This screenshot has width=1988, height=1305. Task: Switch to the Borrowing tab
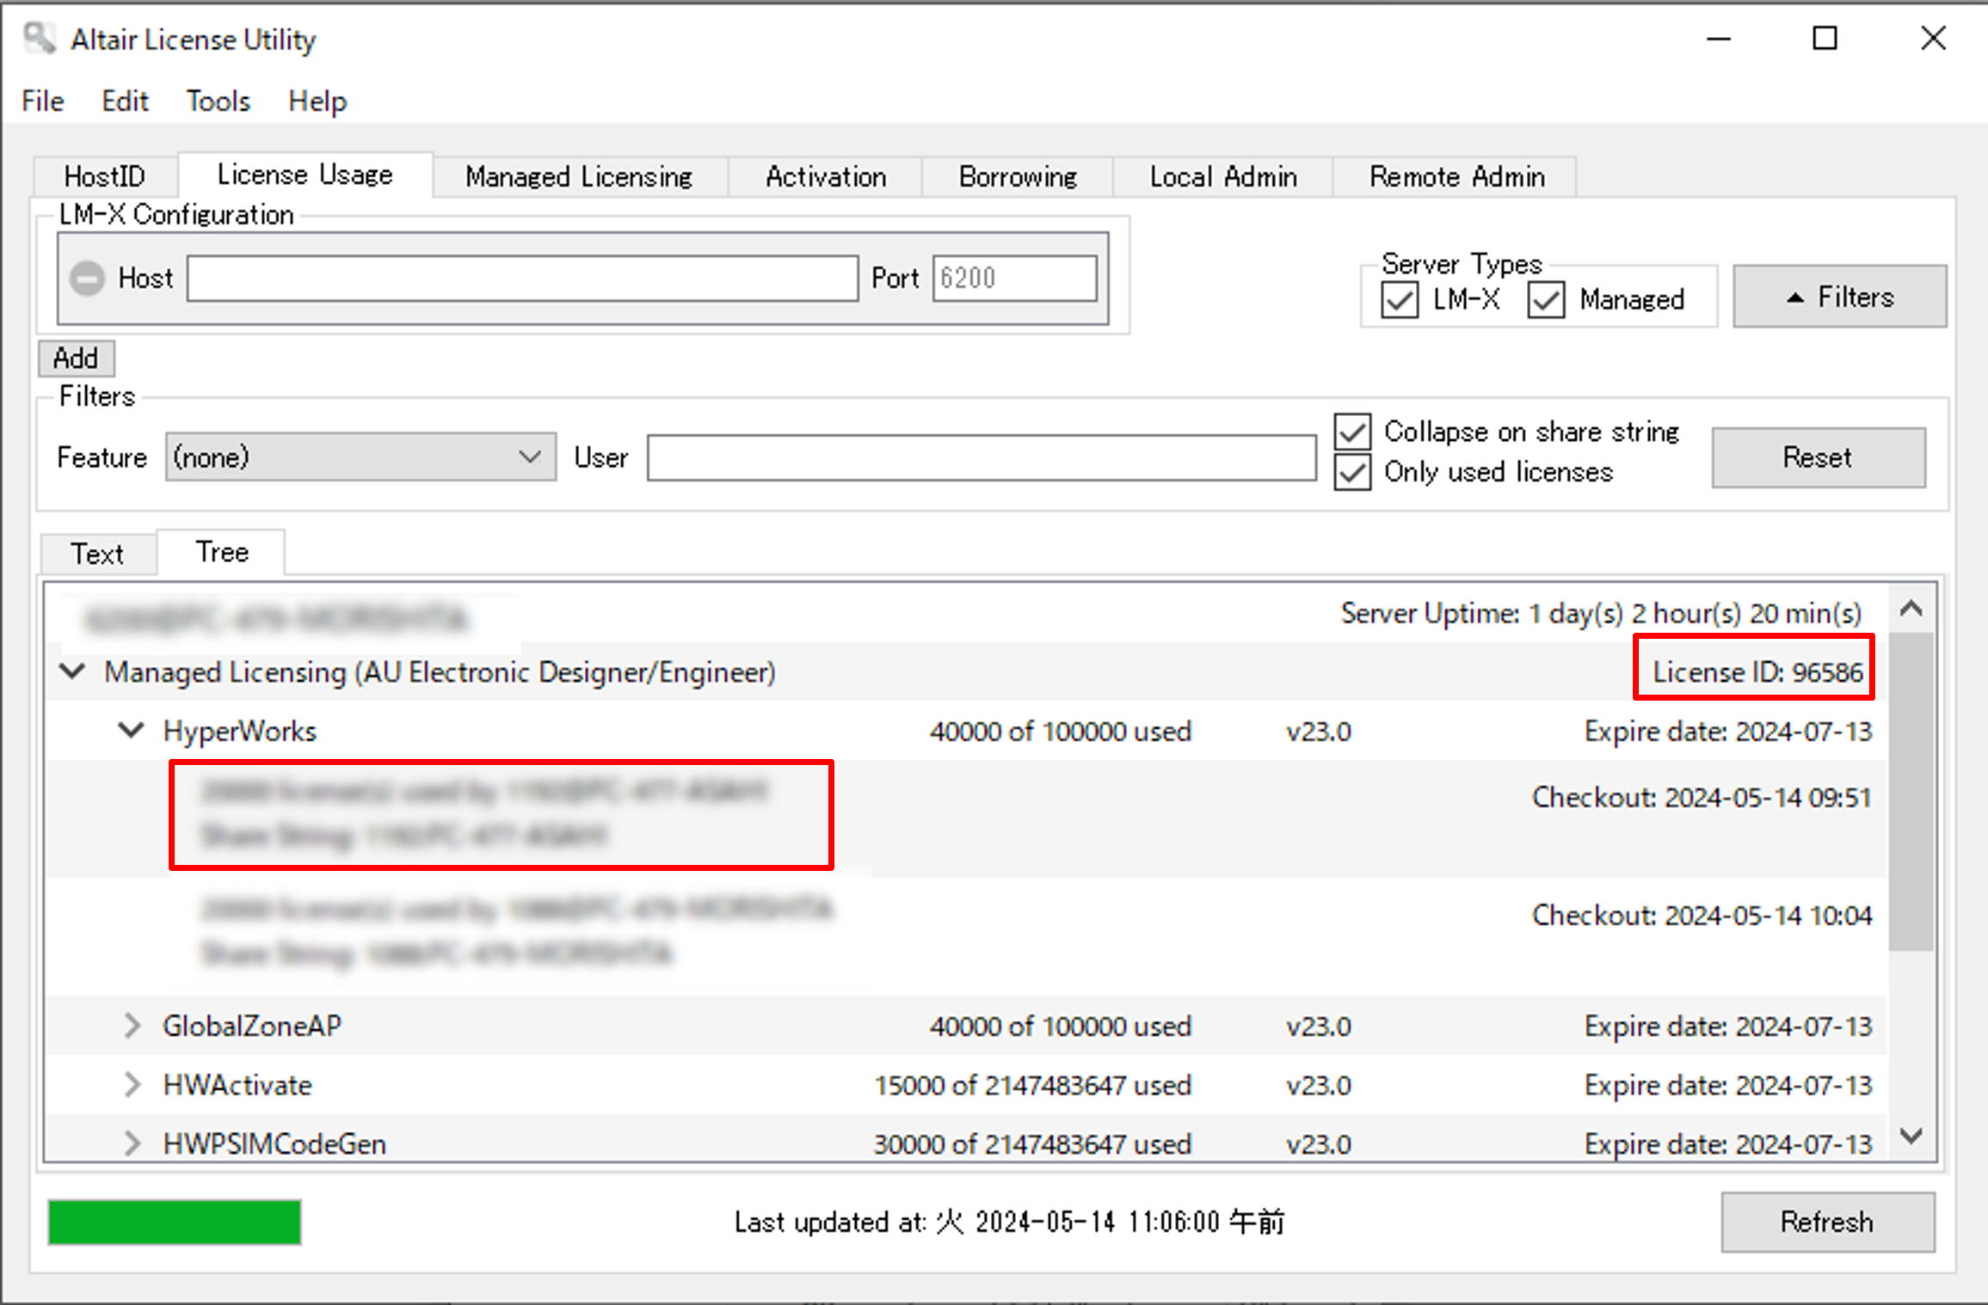coord(1018,176)
